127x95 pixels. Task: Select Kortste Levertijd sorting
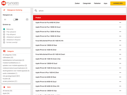4,42
